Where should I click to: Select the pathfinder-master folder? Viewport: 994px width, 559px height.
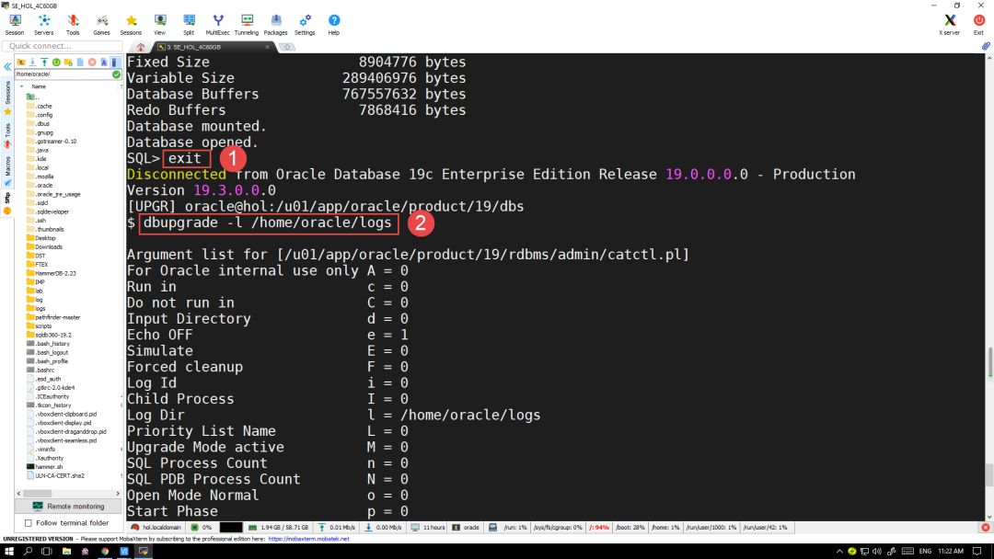53,317
